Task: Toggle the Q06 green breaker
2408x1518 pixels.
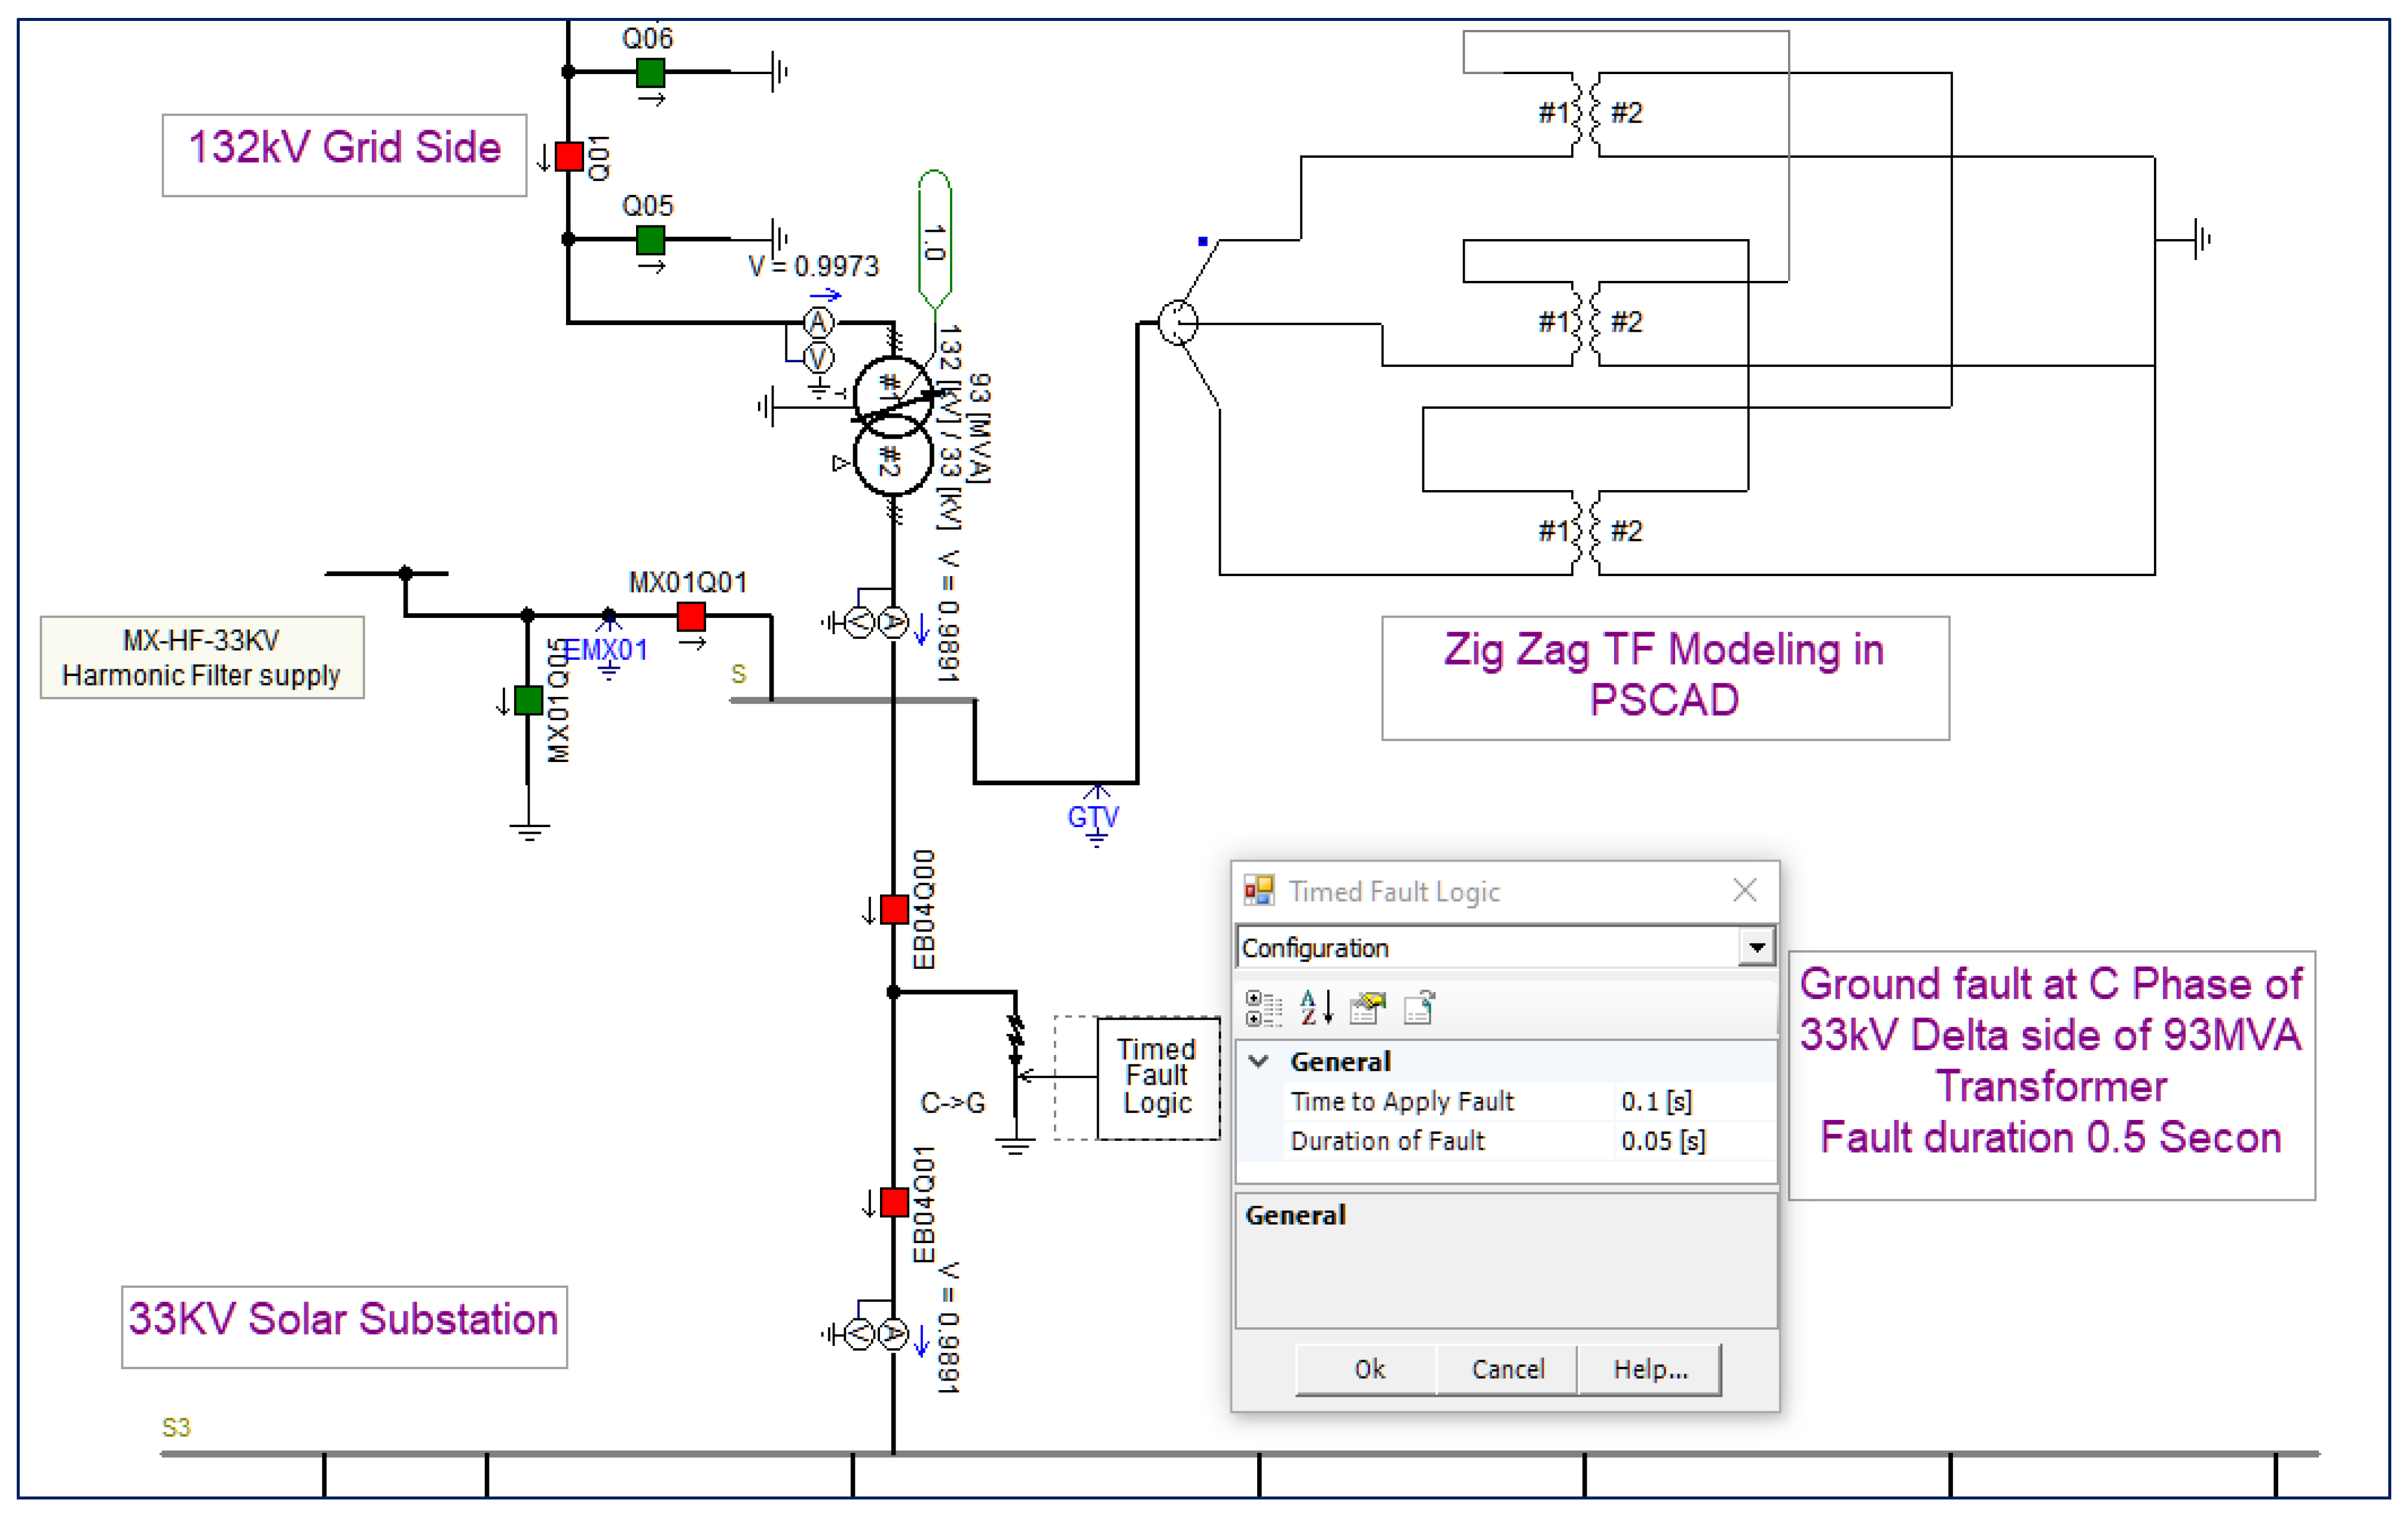Action: pos(650,72)
